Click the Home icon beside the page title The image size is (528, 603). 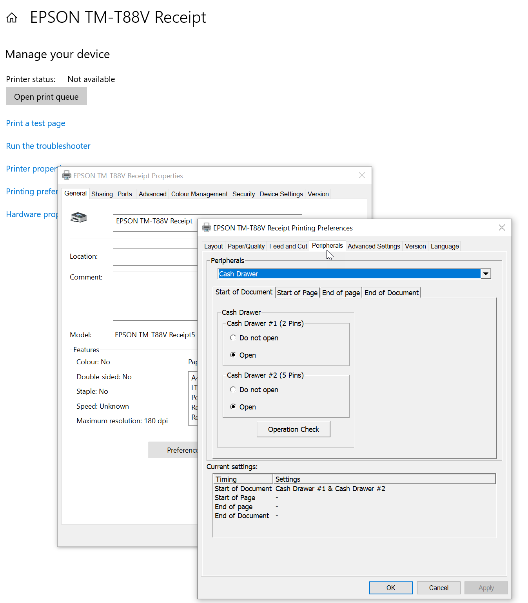click(x=12, y=18)
